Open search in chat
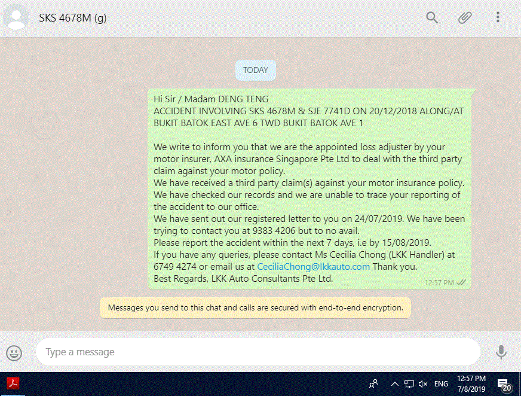 tap(432, 17)
